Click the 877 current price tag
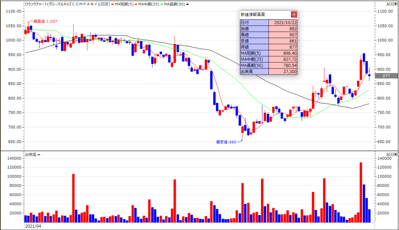The width and height of the screenshot is (399, 230). click(386, 76)
